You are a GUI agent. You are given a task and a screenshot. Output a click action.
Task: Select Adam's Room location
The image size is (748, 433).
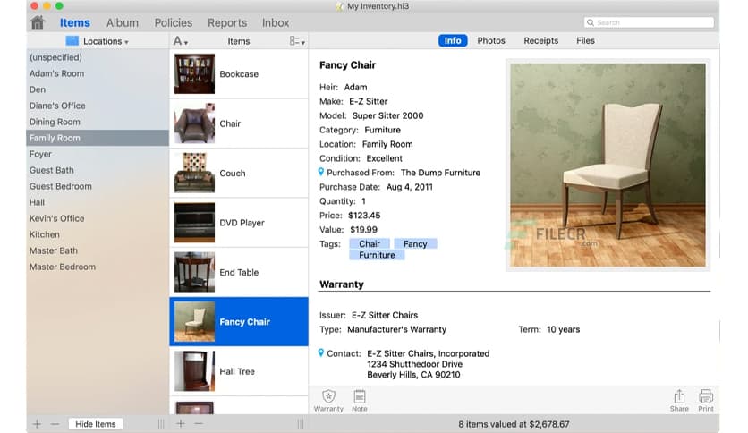pyautogui.click(x=98, y=73)
